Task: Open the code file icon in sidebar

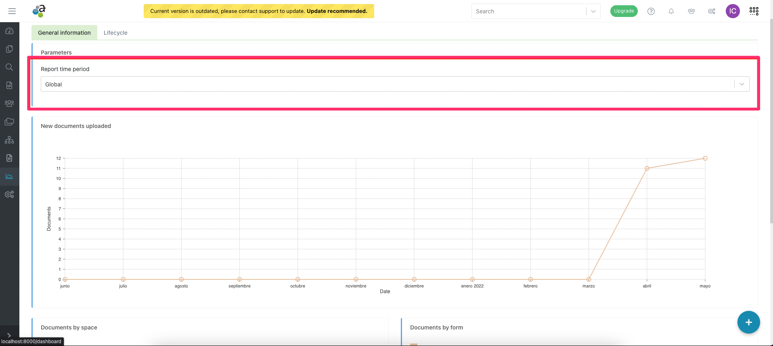Action: pos(9,85)
